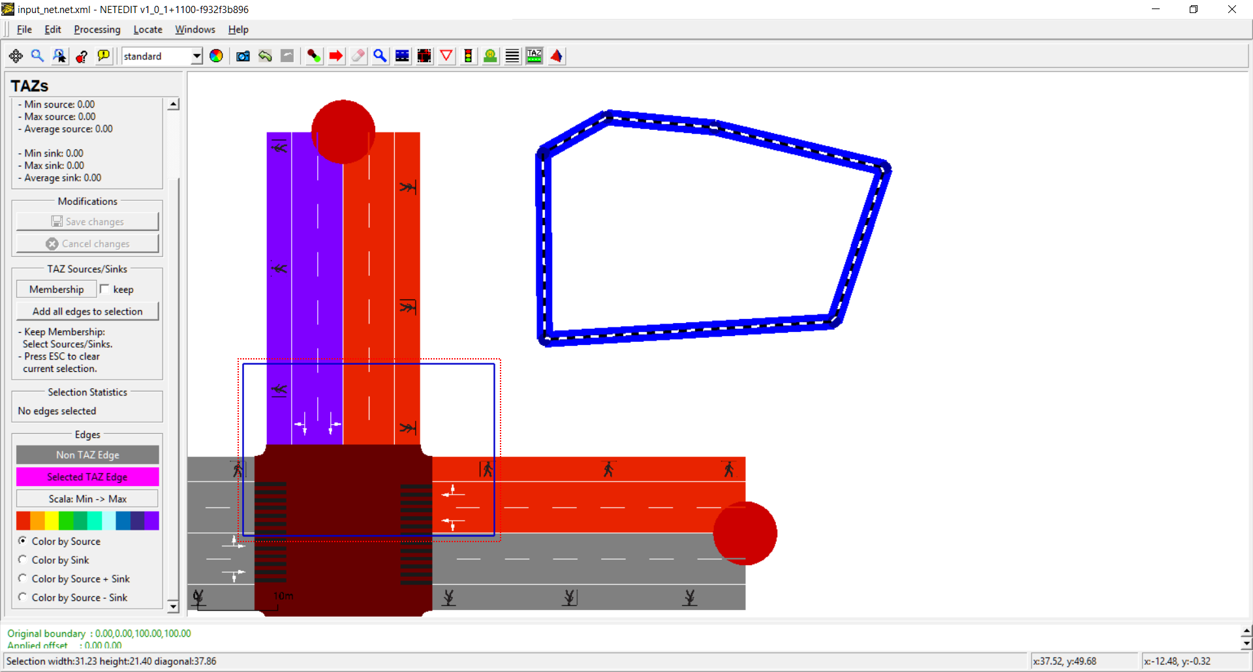Viewport: 1253px width, 672px height.
Task: Take a screenshot with the camera icon
Action: [243, 56]
